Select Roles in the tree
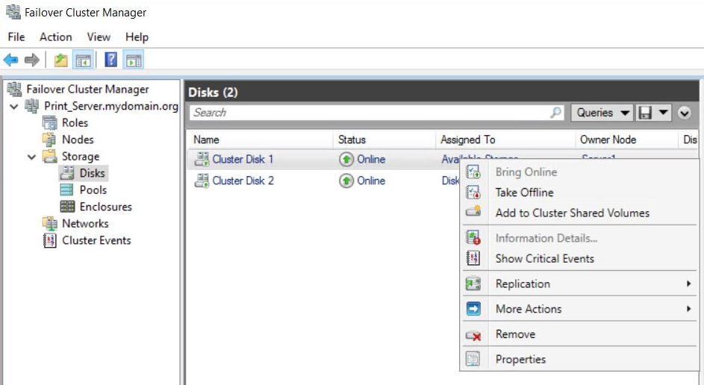 coord(75,122)
